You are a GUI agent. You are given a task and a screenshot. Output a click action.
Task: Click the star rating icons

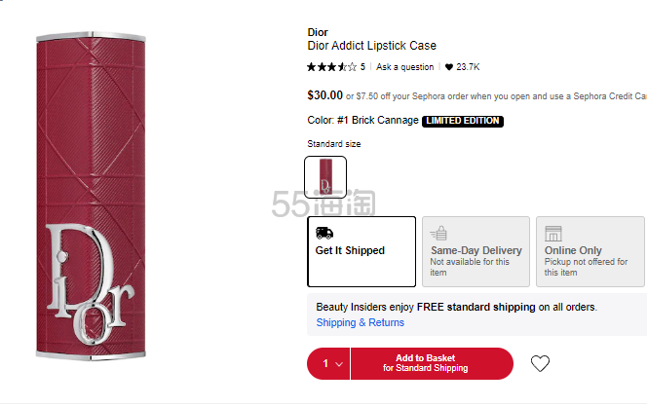pos(331,67)
